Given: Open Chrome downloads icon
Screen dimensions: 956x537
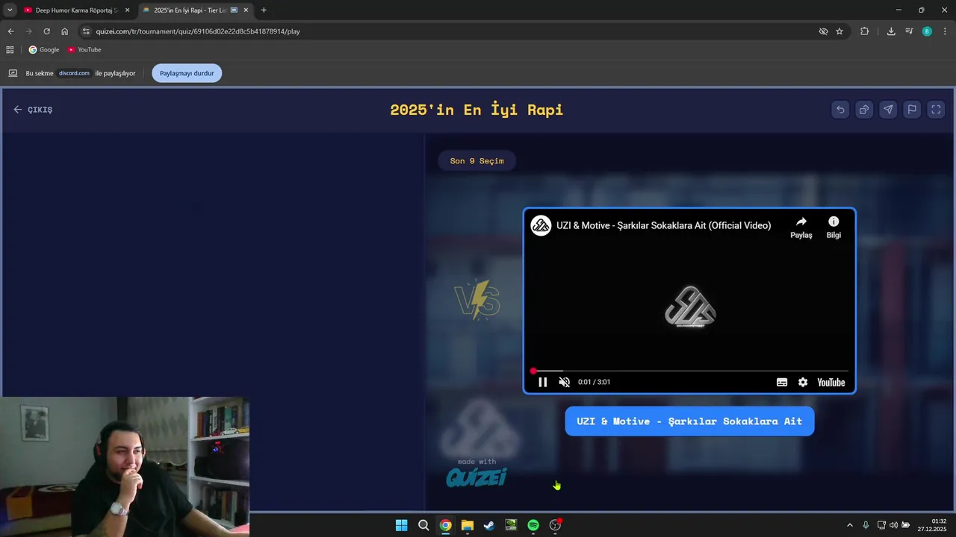Looking at the screenshot, I should click(891, 31).
